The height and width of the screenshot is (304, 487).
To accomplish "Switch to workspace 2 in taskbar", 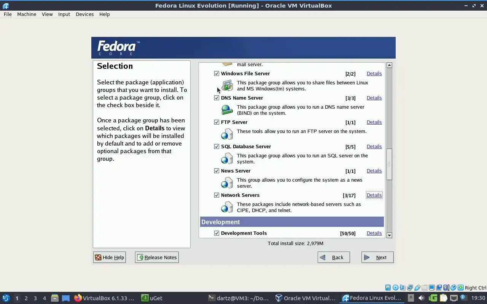I will 26,298.
